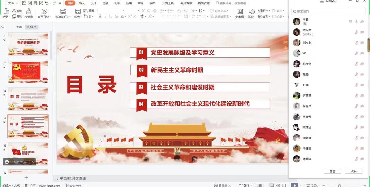Toggle Strikethrough formatting
Viewport: 370px width, 187px height.
click(117, 17)
